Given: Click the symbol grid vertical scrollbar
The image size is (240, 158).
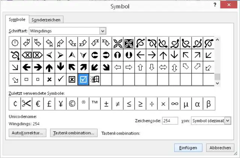Looking at the screenshot, I should tap(217, 60).
